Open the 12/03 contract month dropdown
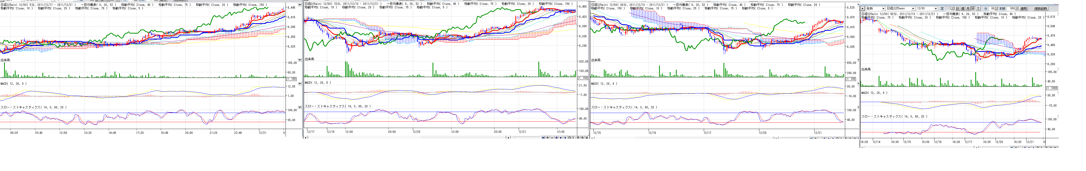1086x171 pixels. tap(936, 9)
